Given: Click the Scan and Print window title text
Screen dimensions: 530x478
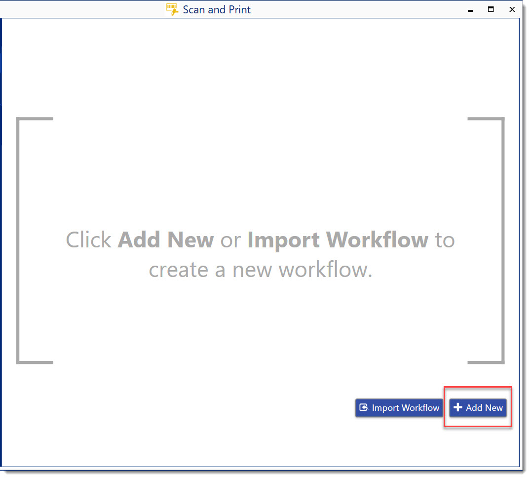Looking at the screenshot, I should tap(217, 9).
